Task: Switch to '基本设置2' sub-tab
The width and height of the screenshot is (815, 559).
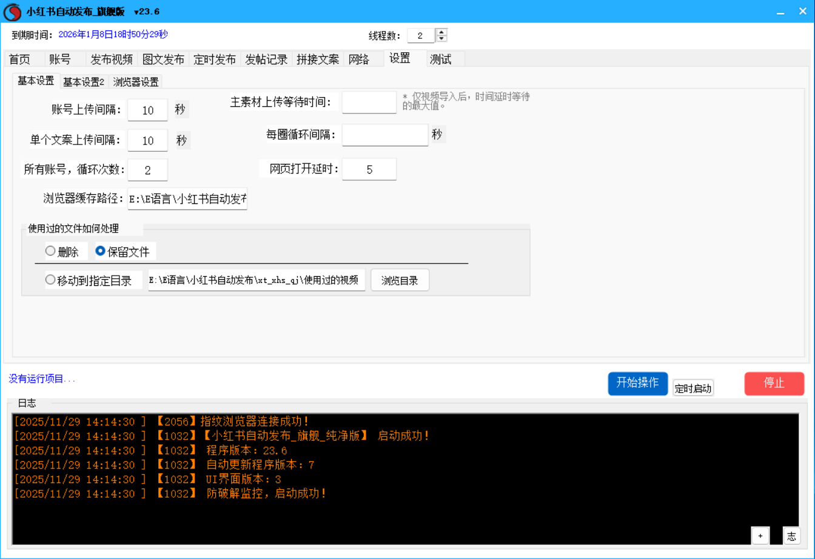Action: pyautogui.click(x=84, y=82)
